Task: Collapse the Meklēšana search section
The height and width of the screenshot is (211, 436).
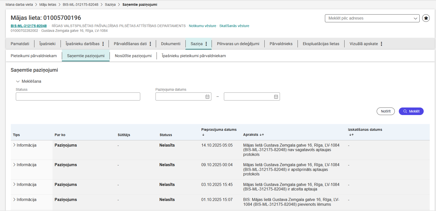Action: coord(18,81)
